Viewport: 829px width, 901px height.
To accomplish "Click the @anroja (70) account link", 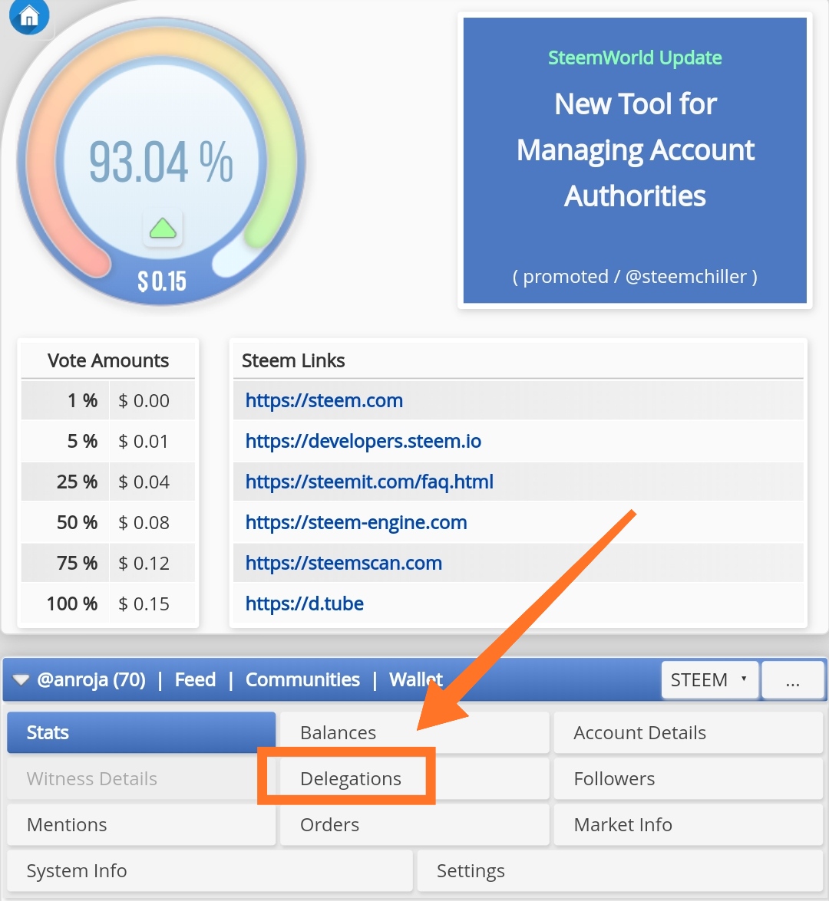I will pos(91,679).
